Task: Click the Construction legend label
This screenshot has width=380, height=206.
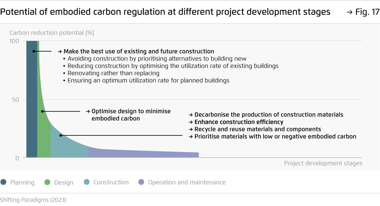Action: point(111,182)
